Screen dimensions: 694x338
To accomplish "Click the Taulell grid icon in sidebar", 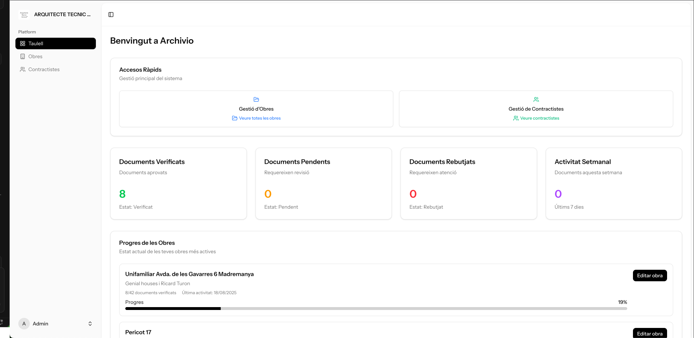I will pyautogui.click(x=23, y=43).
